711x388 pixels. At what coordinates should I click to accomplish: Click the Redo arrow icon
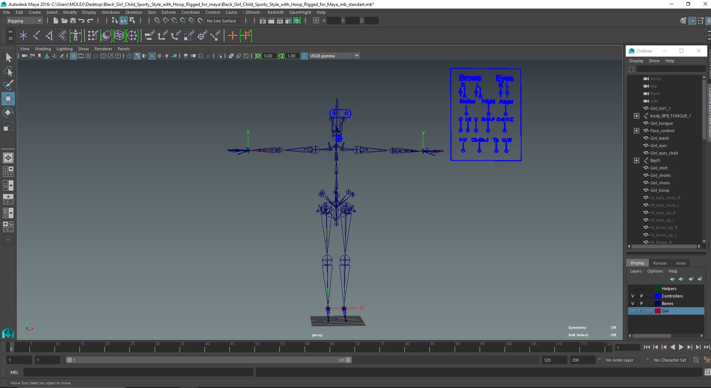coord(90,21)
